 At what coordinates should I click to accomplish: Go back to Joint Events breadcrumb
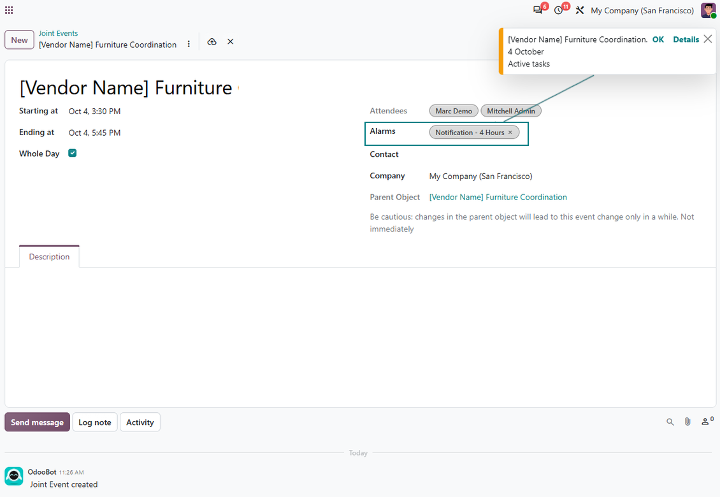[58, 33]
